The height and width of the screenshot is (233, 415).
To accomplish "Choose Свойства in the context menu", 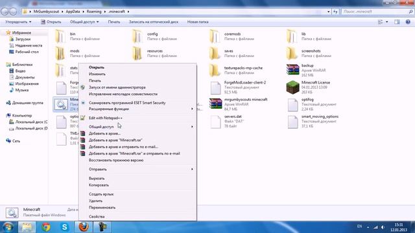I will [97, 216].
